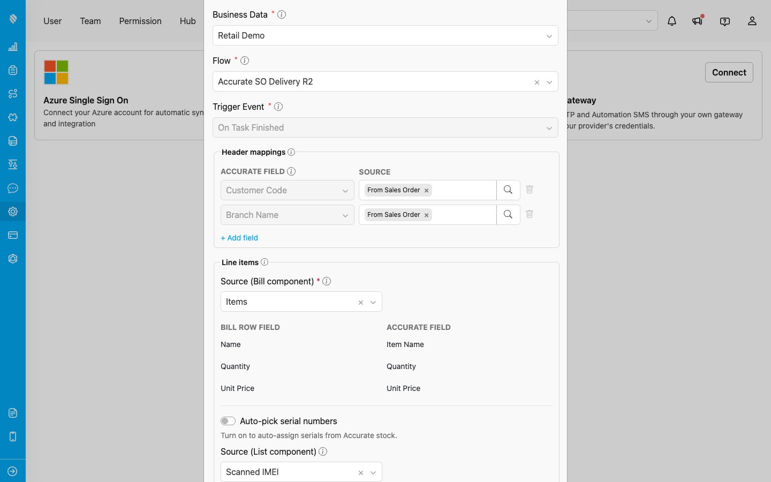Viewport: 771px width, 482px height.
Task: Delete the Customer Code mapping row
Action: [530, 190]
